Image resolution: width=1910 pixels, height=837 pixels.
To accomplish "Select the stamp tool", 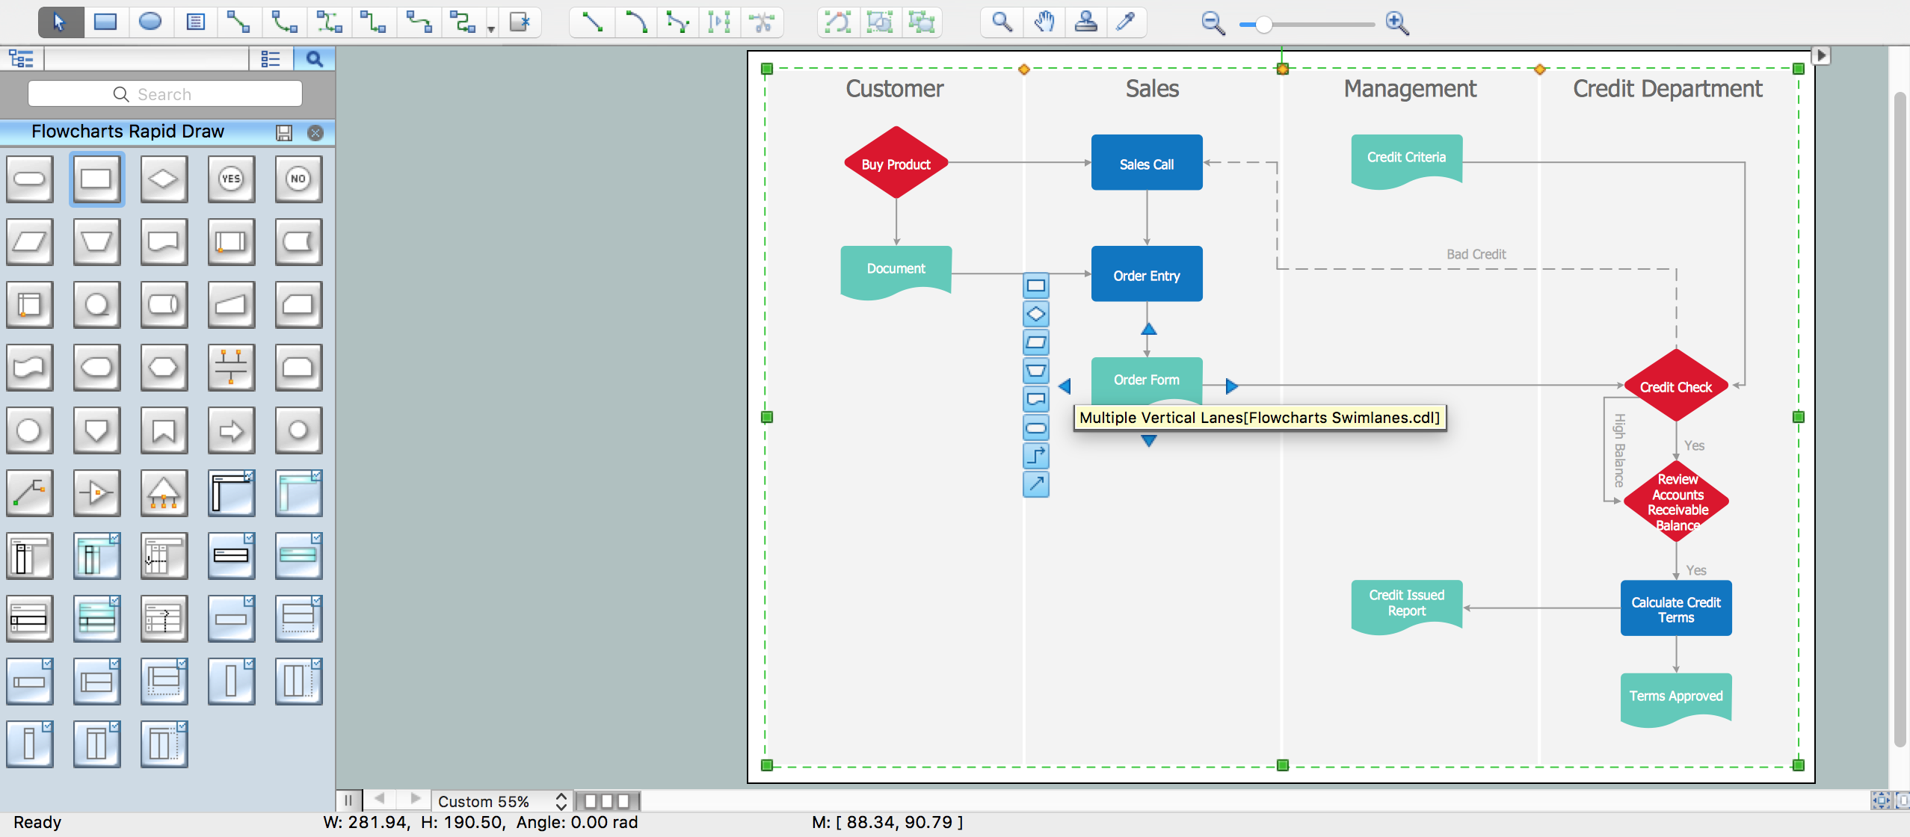I will (1085, 22).
